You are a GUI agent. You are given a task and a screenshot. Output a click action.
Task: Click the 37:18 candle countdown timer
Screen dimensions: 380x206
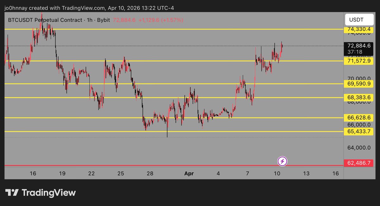point(355,52)
